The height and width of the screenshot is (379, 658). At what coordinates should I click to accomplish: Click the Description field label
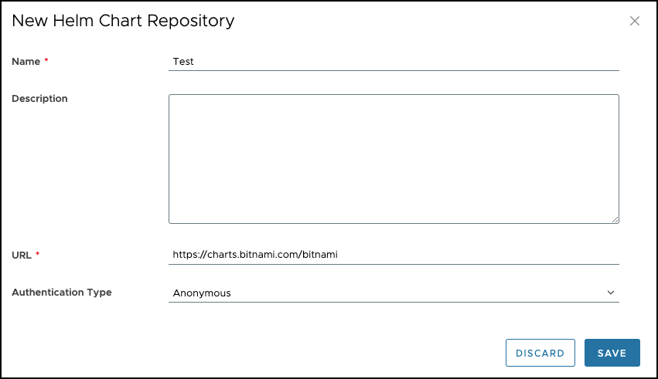39,99
